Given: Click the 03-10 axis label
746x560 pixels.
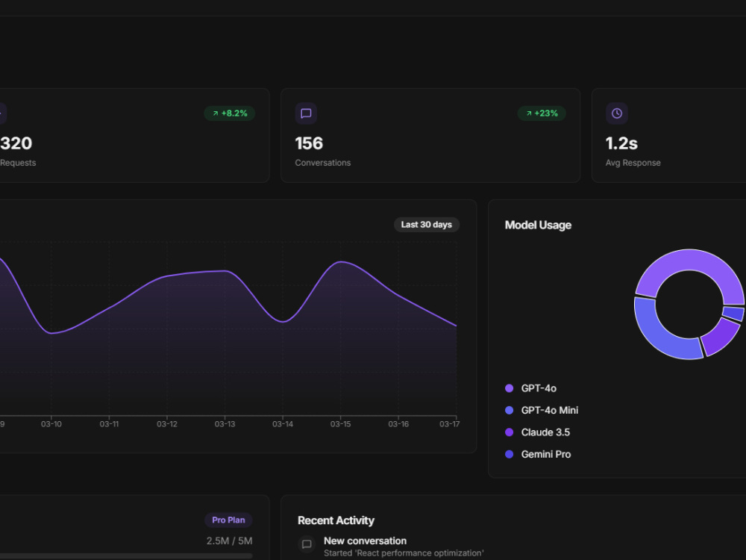Looking at the screenshot, I should (x=51, y=424).
